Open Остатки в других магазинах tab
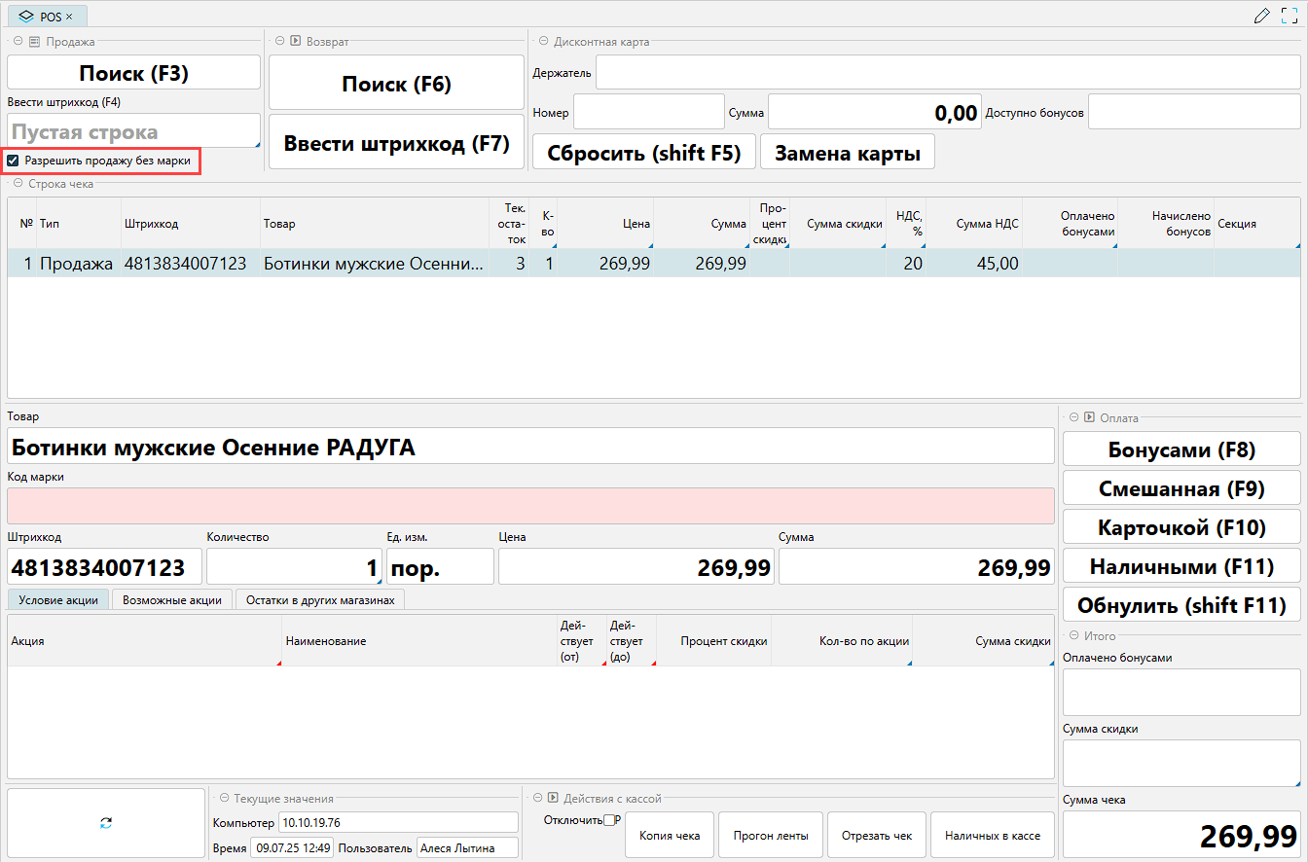 [319, 600]
